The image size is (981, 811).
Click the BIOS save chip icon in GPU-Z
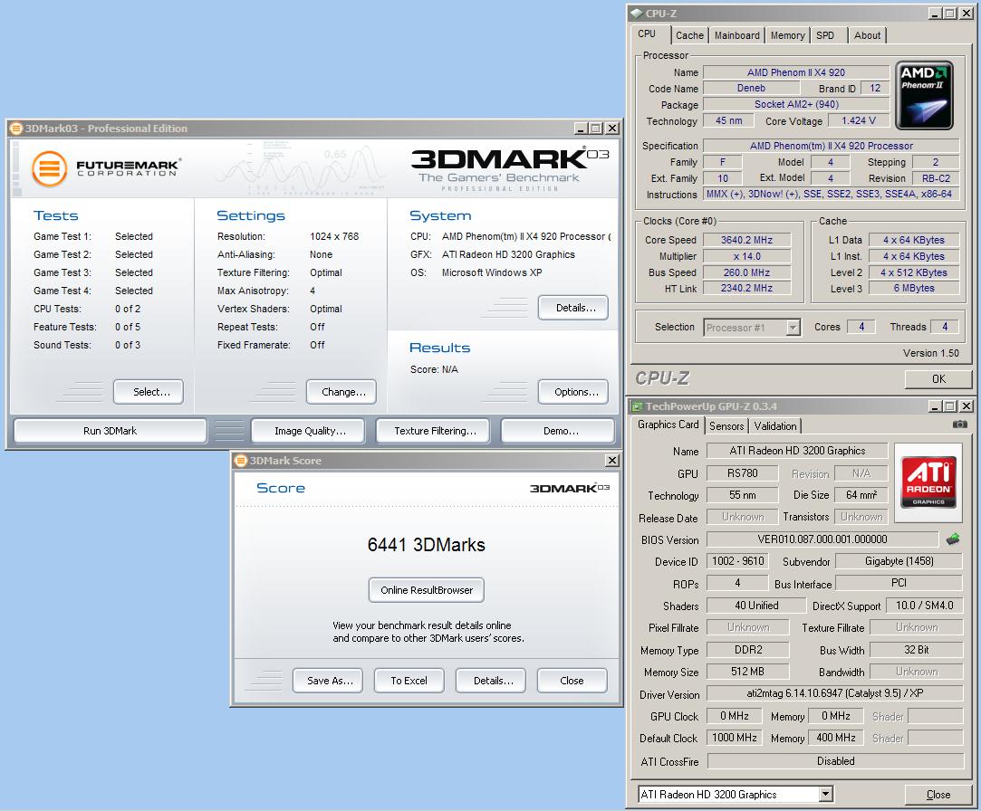[x=953, y=539]
